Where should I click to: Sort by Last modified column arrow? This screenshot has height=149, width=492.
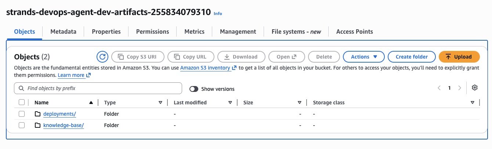point(230,103)
